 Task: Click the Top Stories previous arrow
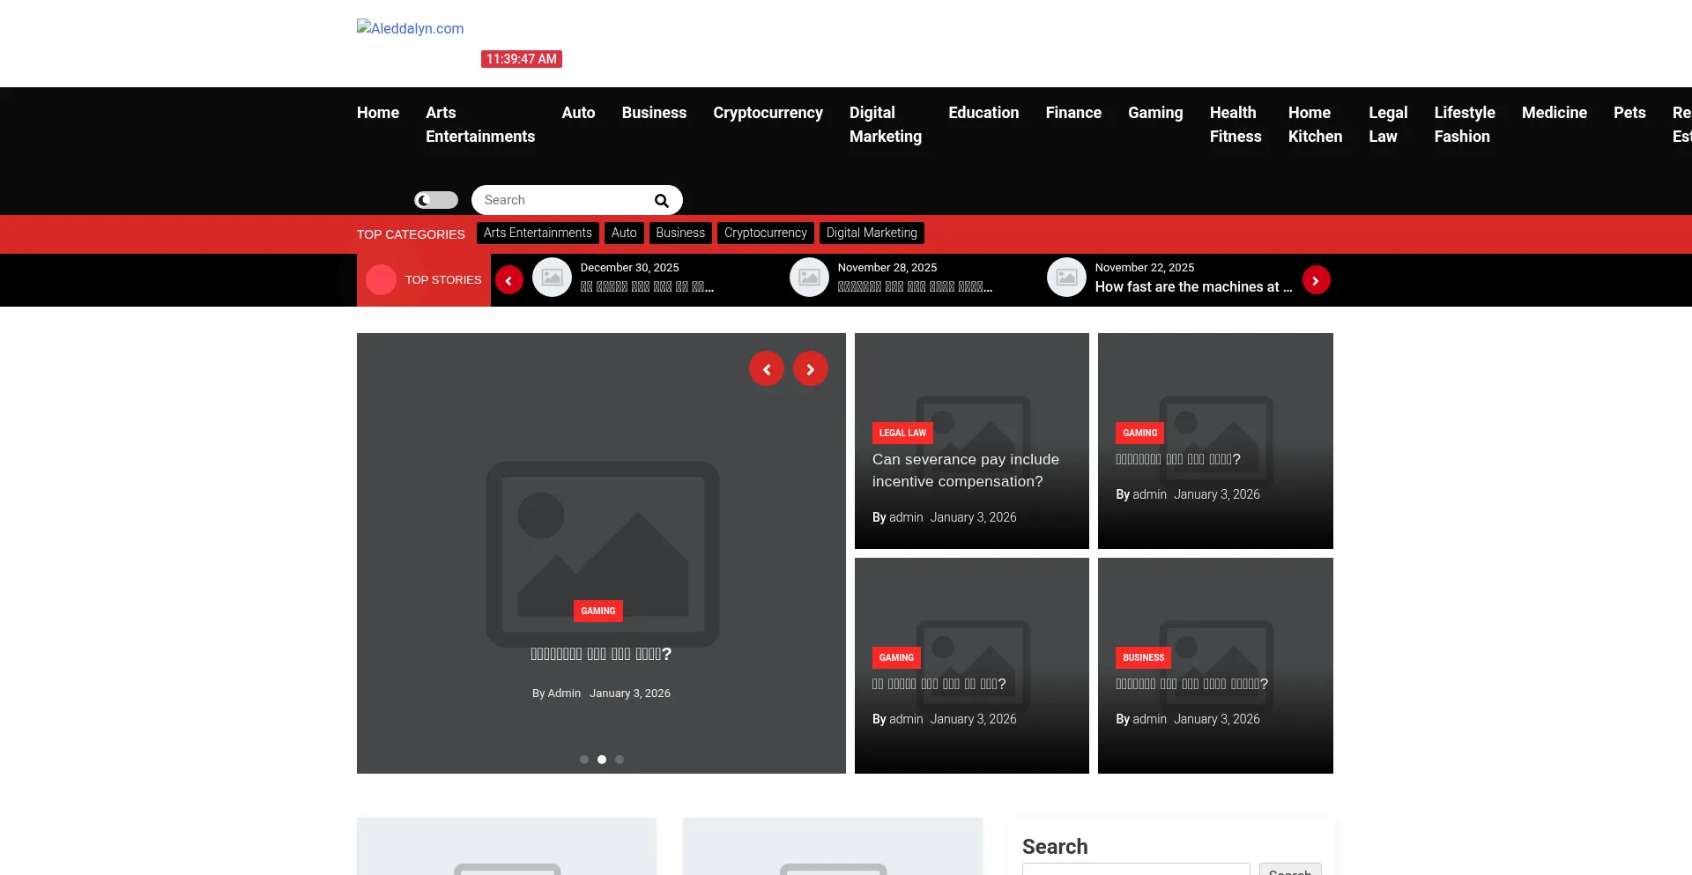coord(508,280)
